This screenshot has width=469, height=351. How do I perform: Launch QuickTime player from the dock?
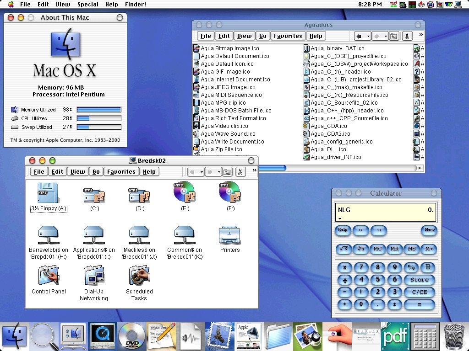[x=103, y=336]
